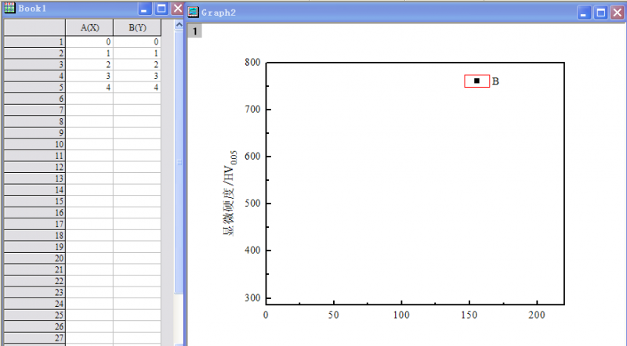Select row header 10 in Book1
The height and width of the screenshot is (346, 627).
click(x=34, y=144)
